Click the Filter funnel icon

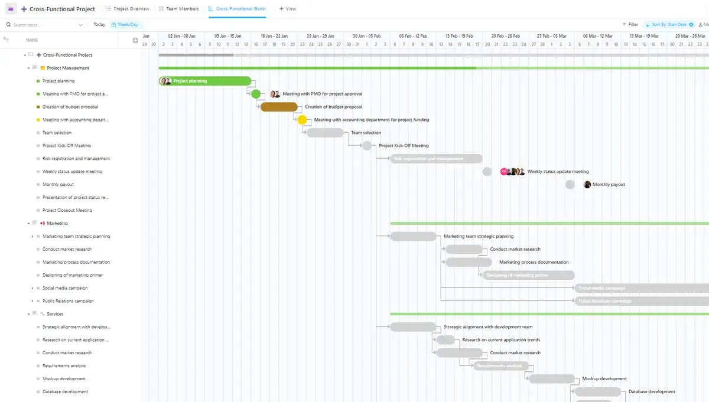[625, 25]
